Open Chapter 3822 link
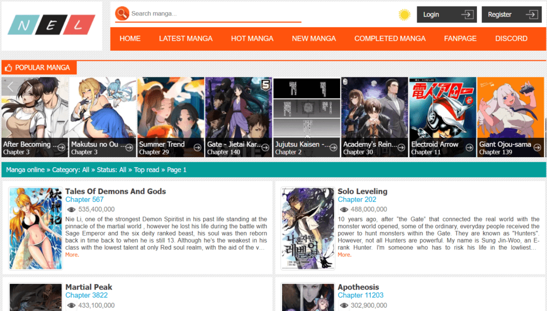Screen dimensions: 547x311 [x=87, y=296]
